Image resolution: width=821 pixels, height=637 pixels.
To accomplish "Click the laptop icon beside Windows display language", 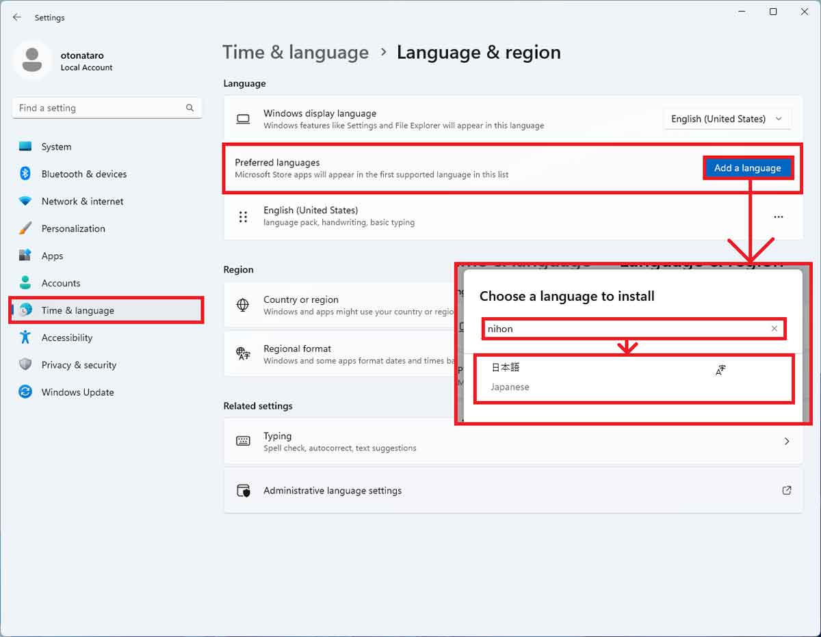I will coord(243,119).
